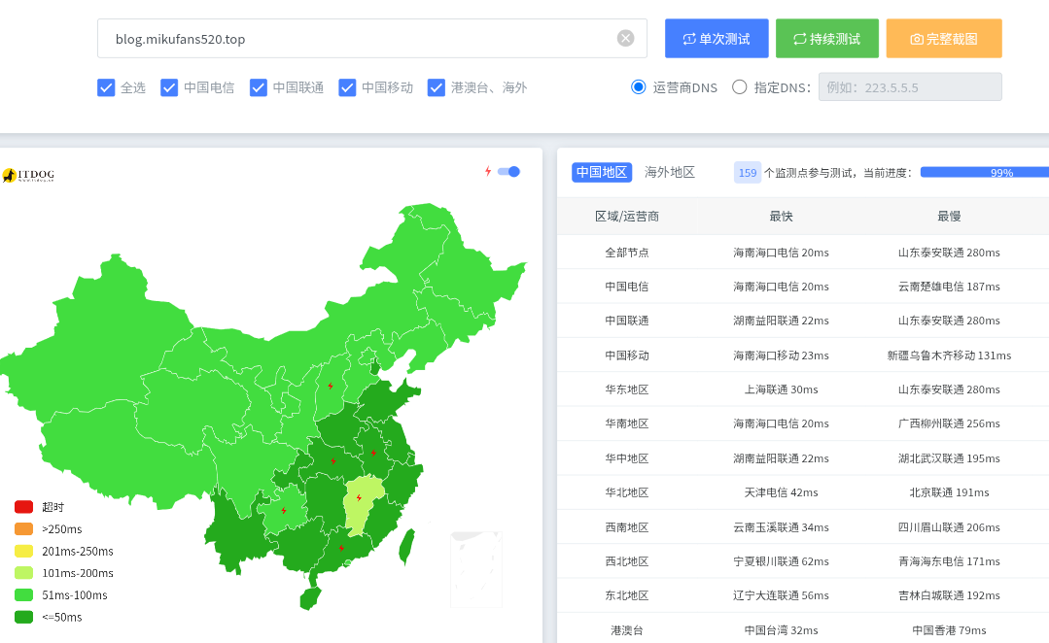Image resolution: width=1049 pixels, height=643 pixels.
Task: Uncheck the 中国移动 checkbox
Action: (x=347, y=86)
